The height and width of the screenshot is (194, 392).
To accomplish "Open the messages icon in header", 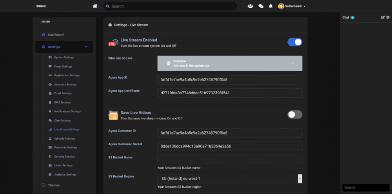I will point(261,6).
